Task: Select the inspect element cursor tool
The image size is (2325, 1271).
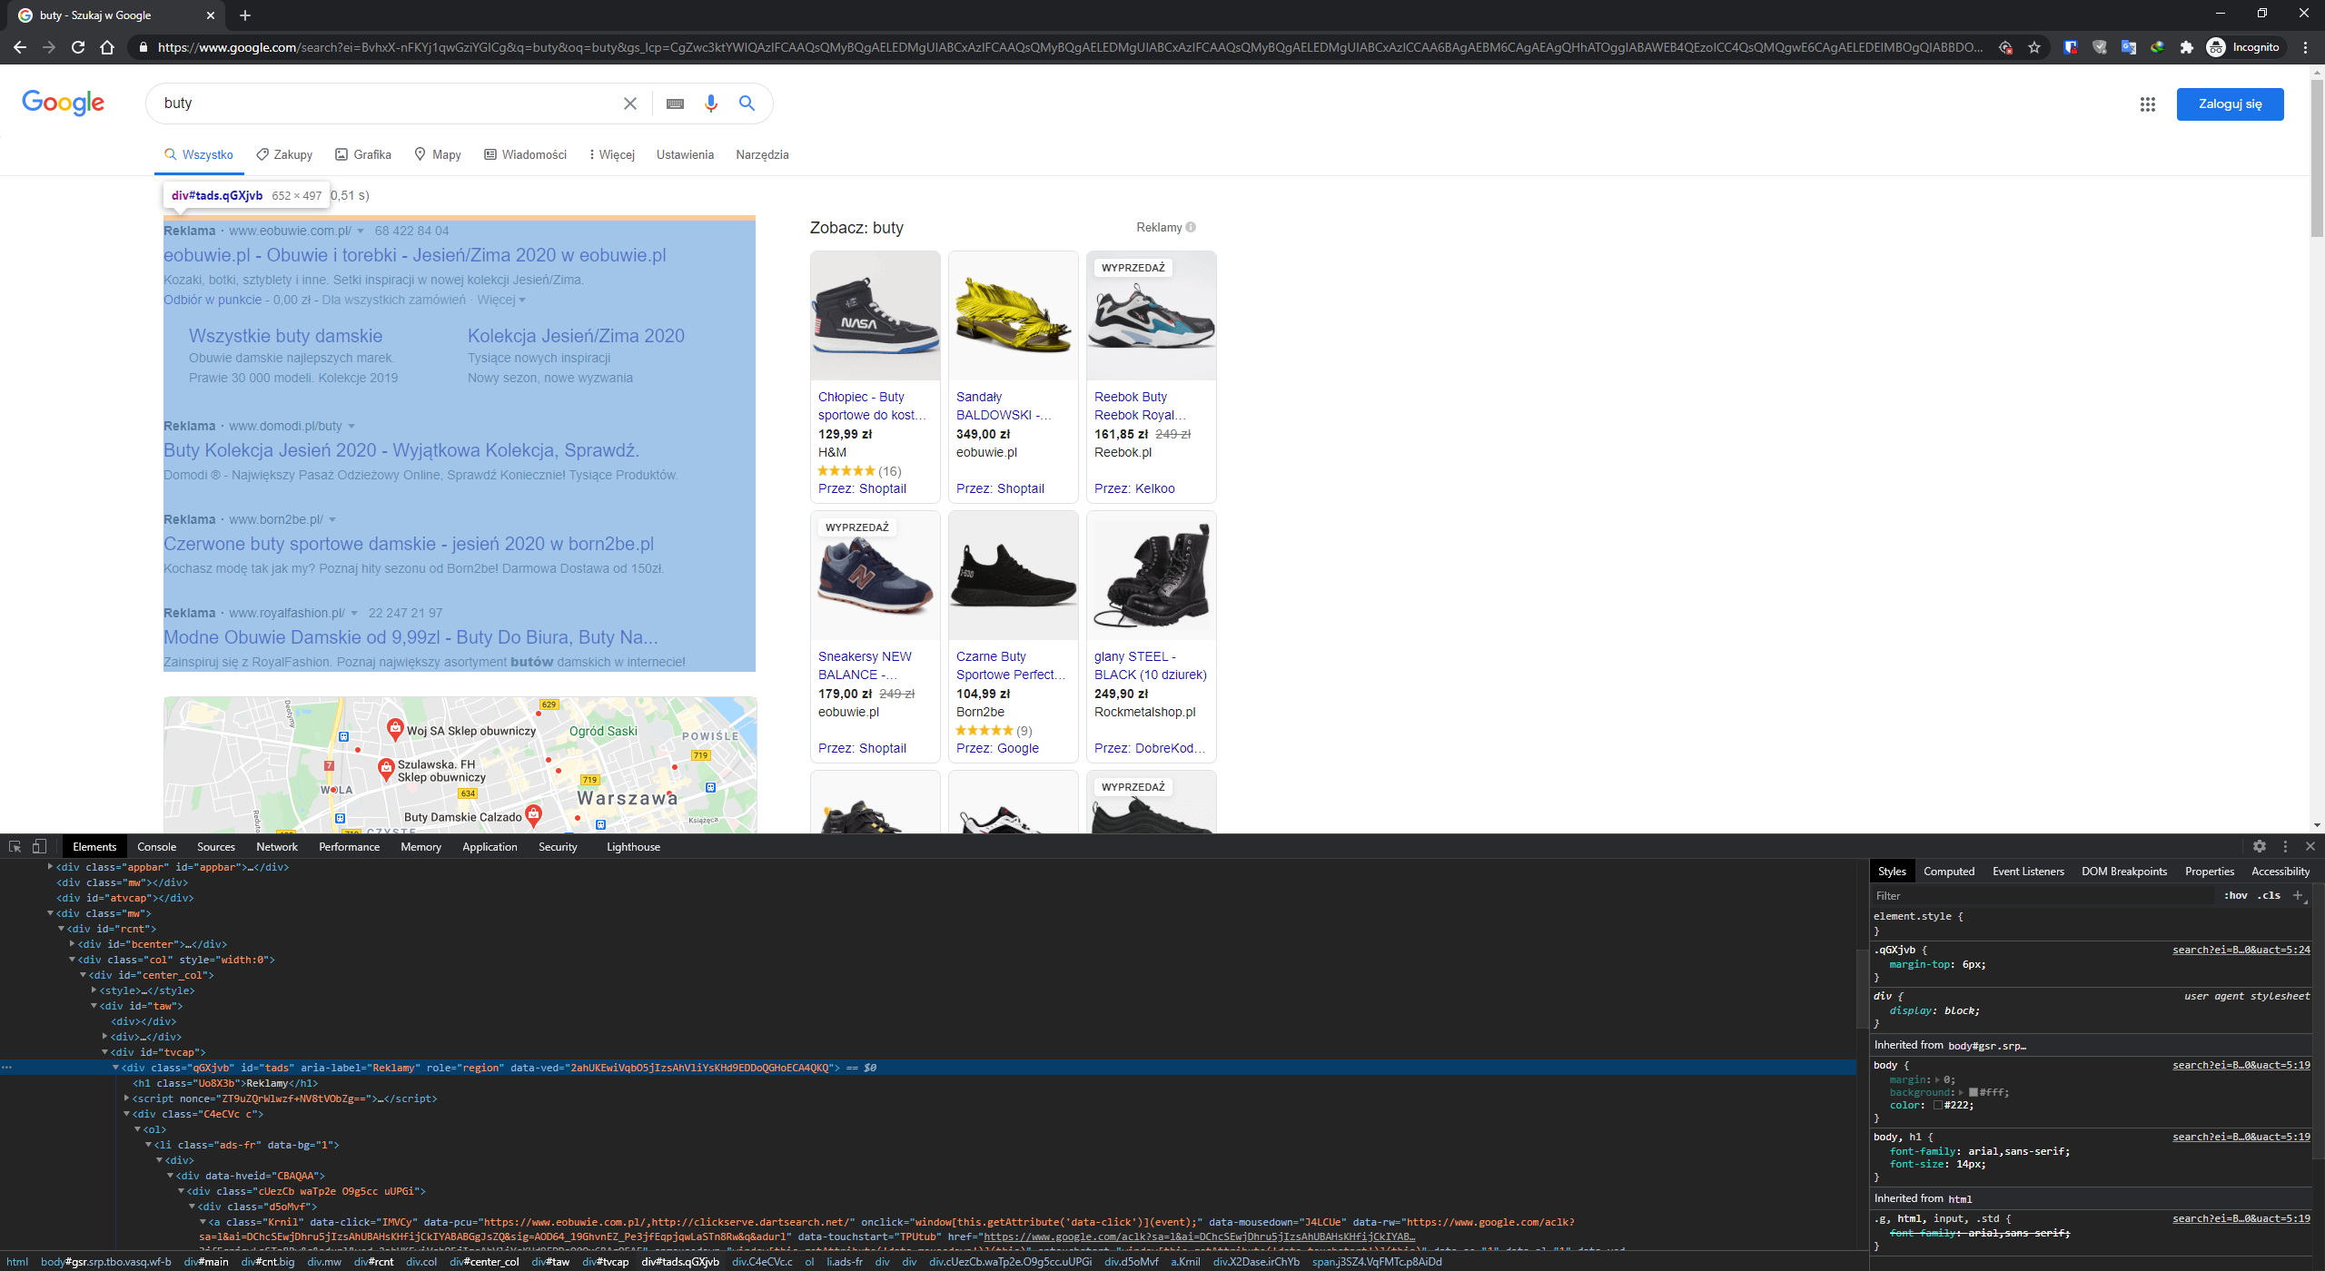Action: click(x=15, y=846)
